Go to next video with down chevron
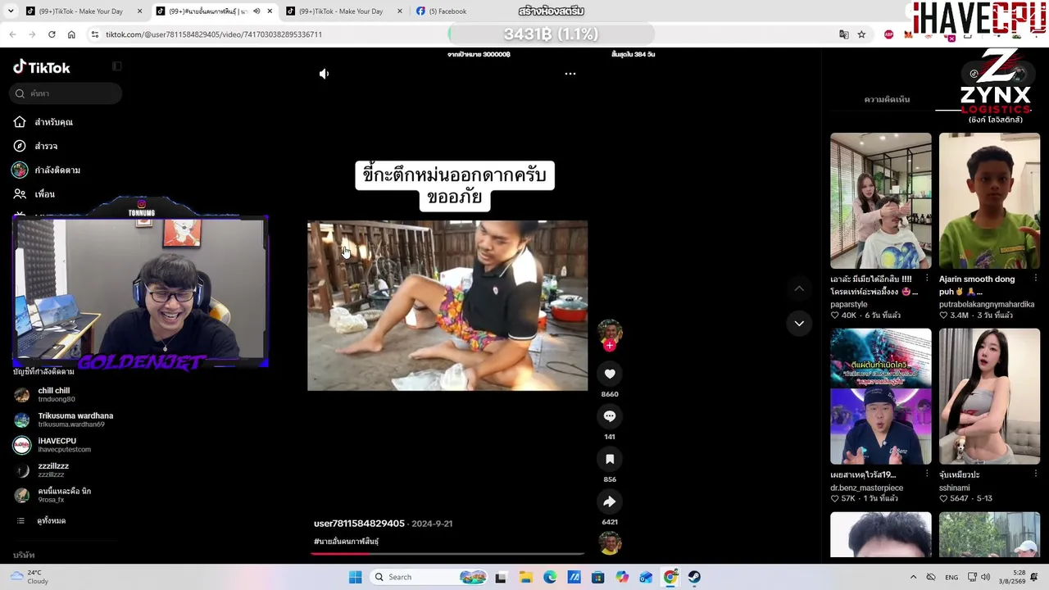The height and width of the screenshot is (590, 1049). point(799,324)
